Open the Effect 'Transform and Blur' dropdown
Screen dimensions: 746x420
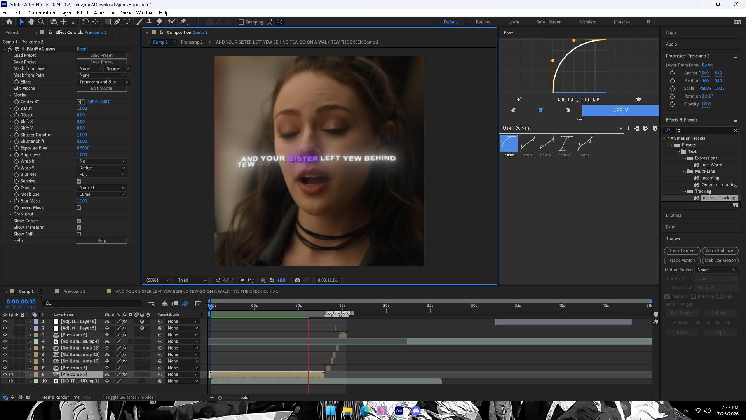point(104,82)
